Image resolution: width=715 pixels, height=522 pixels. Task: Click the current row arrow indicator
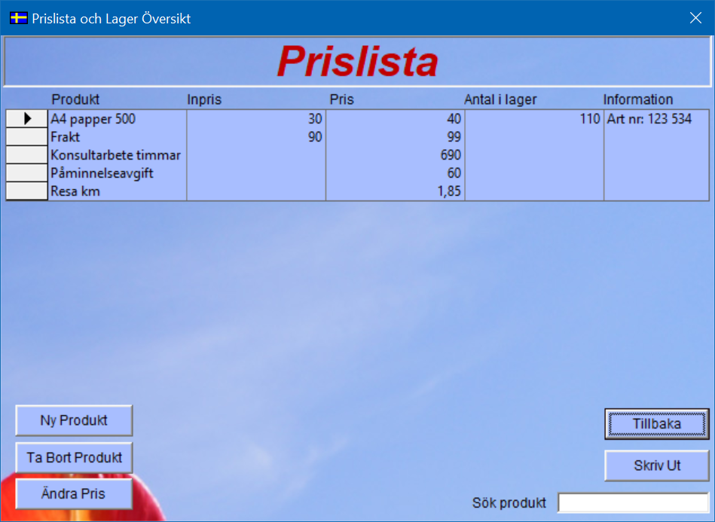(27, 119)
